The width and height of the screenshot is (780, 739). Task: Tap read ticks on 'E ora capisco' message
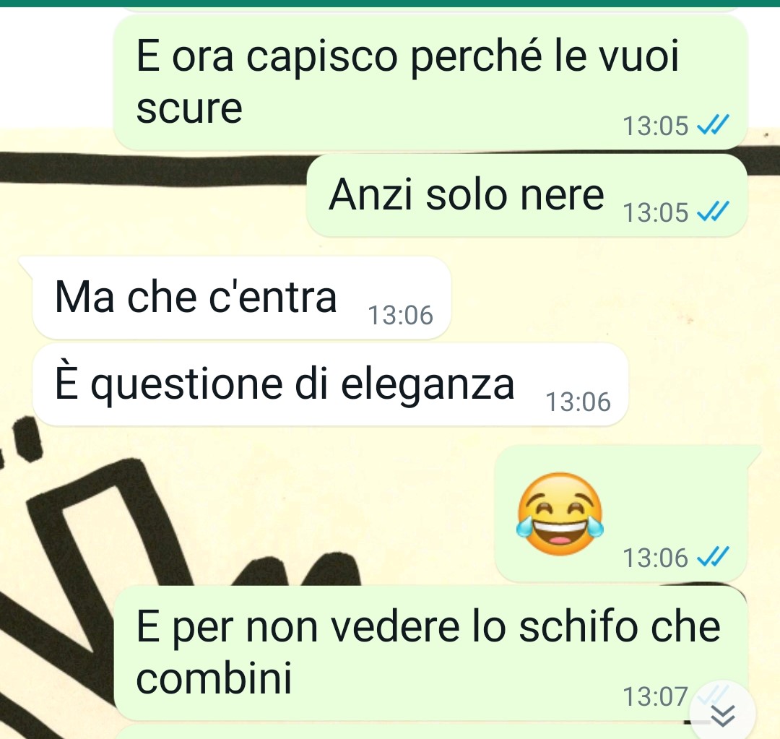point(713,124)
